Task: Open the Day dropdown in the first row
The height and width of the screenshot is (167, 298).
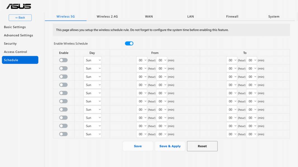Action: click(92, 60)
